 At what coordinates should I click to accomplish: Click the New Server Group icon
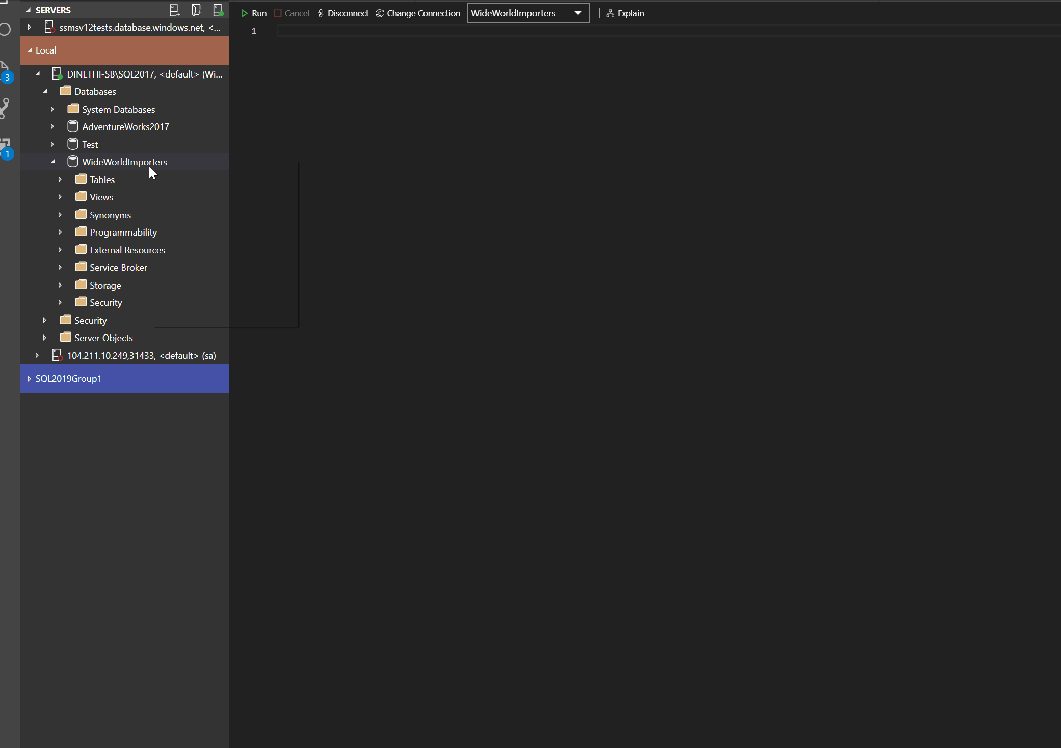click(x=197, y=10)
